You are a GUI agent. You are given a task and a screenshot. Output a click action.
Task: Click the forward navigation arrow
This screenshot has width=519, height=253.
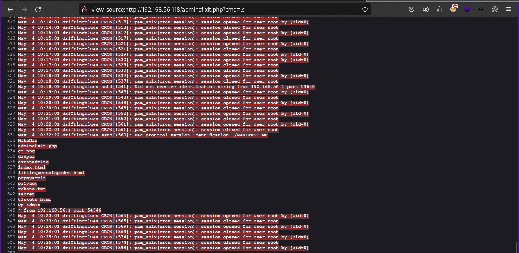coord(24,9)
